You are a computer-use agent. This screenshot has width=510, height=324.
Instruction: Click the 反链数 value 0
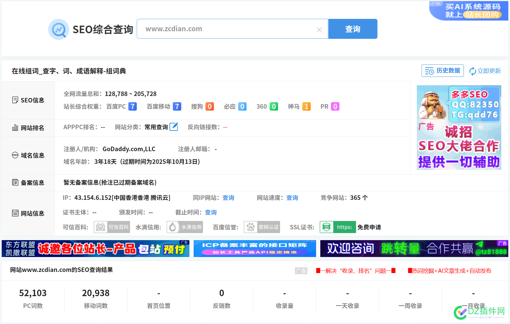(x=222, y=293)
